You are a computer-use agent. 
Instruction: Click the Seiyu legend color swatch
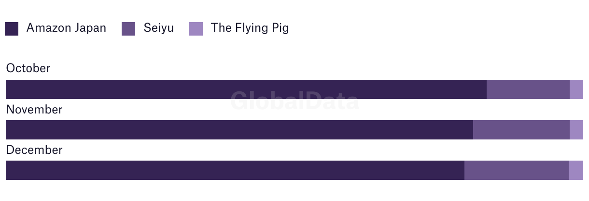click(128, 29)
